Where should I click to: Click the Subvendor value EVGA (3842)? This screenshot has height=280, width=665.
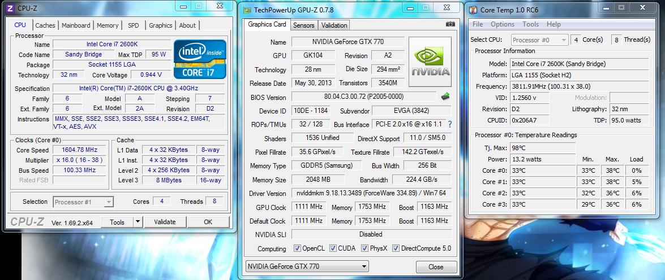coord(411,111)
